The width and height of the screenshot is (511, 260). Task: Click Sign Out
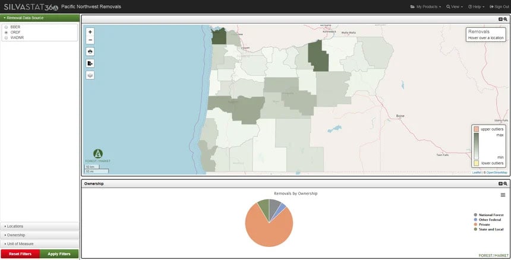pyautogui.click(x=499, y=7)
